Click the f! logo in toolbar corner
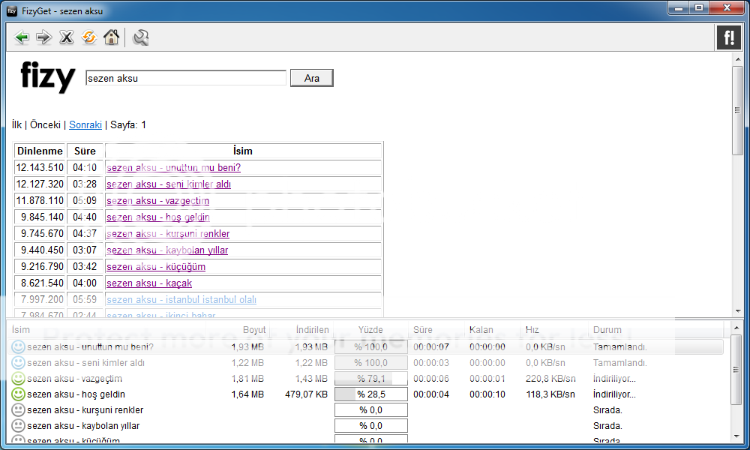 tap(727, 37)
